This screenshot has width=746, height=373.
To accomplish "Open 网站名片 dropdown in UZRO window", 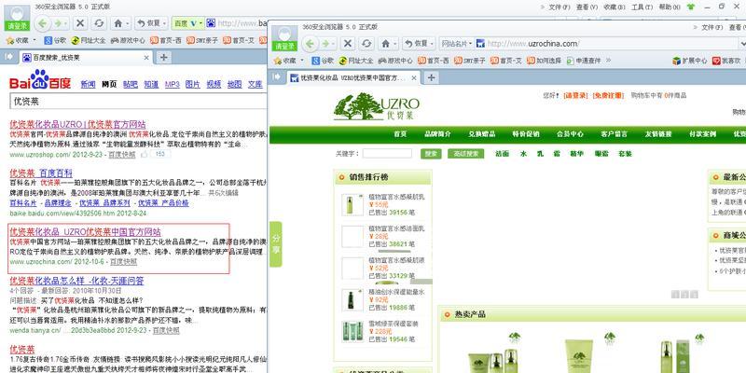I will (x=456, y=43).
